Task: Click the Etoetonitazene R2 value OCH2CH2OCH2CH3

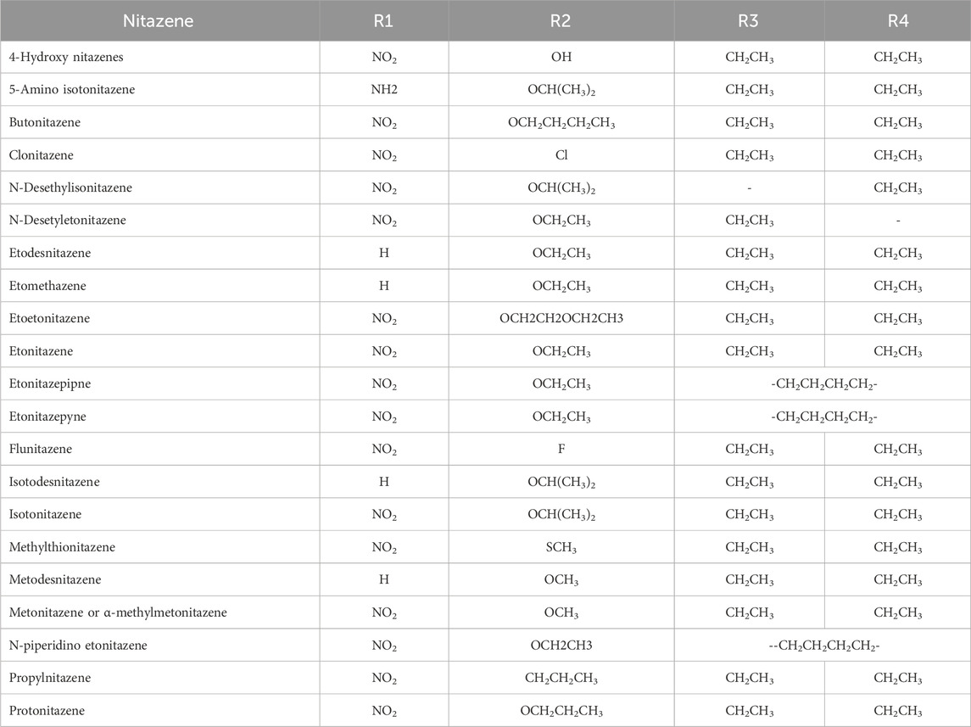Action: (x=561, y=319)
